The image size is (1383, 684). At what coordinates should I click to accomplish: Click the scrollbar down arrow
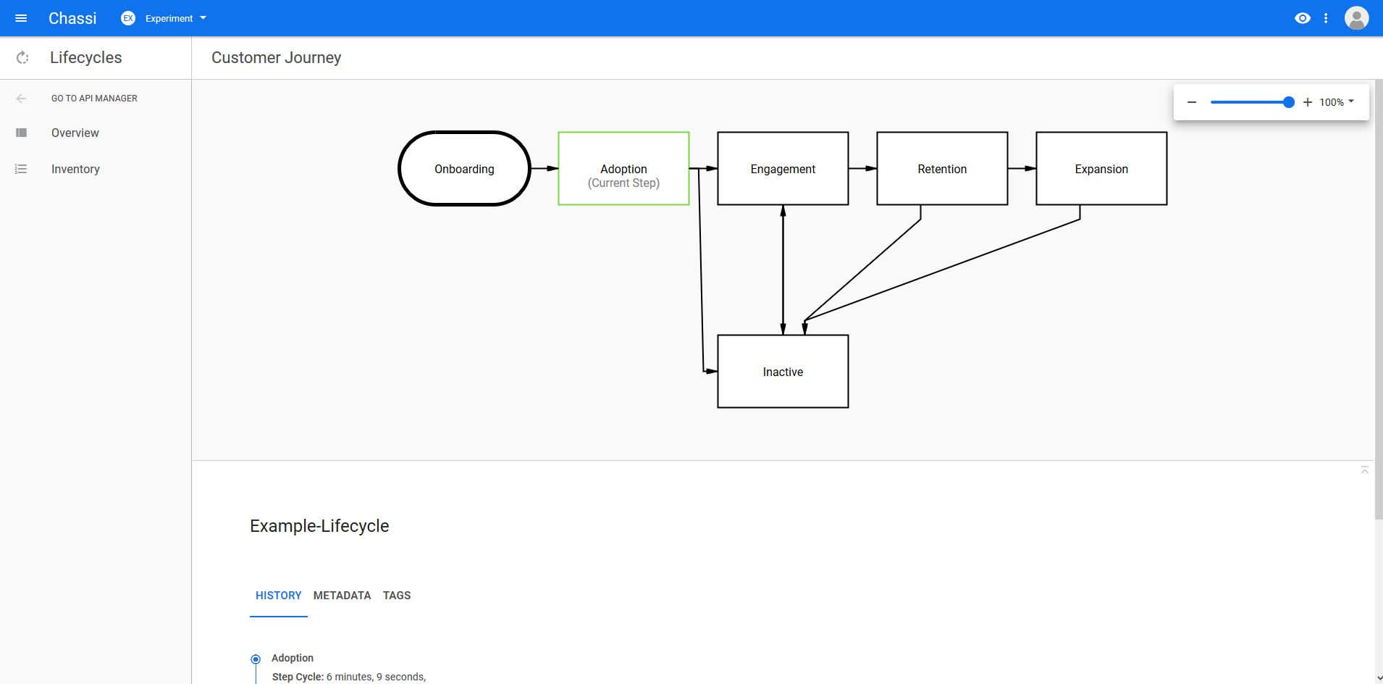click(x=1379, y=678)
